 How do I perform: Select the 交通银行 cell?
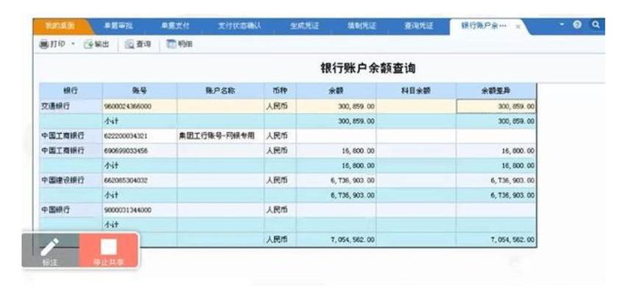[71, 106]
